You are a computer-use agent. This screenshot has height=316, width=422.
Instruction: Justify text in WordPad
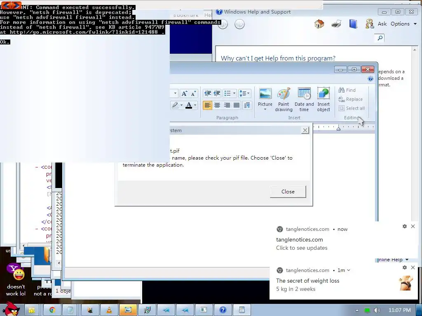click(x=237, y=105)
